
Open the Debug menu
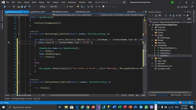[41, 2]
